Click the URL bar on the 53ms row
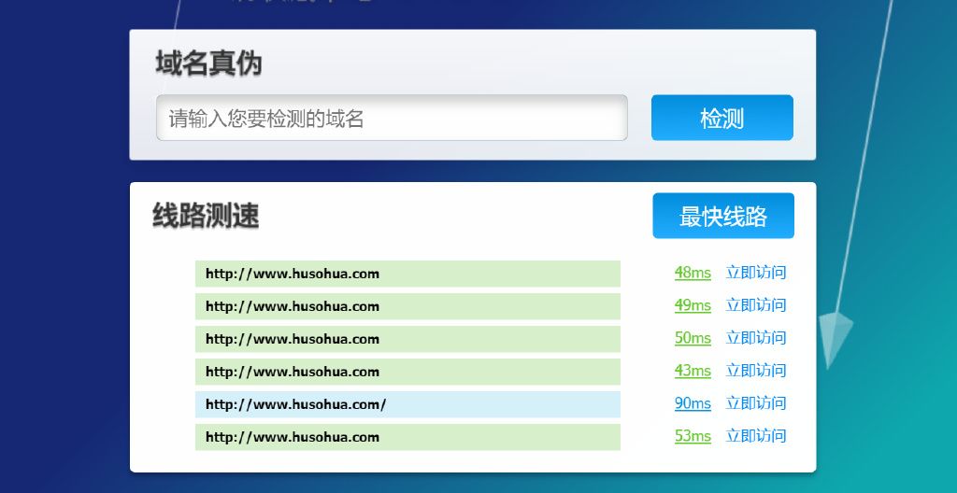Screen dimensions: 957x493 407,437
